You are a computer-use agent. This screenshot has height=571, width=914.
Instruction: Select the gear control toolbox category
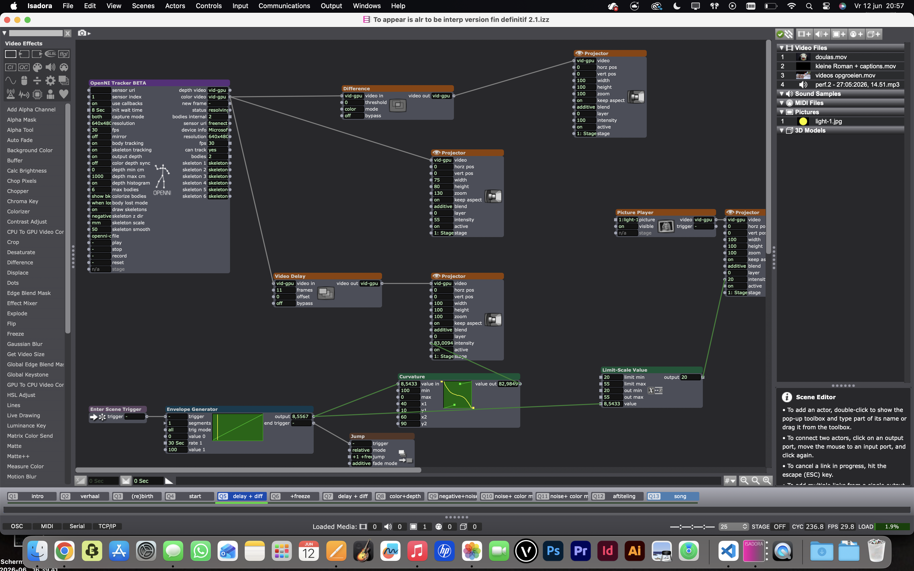[x=50, y=81]
